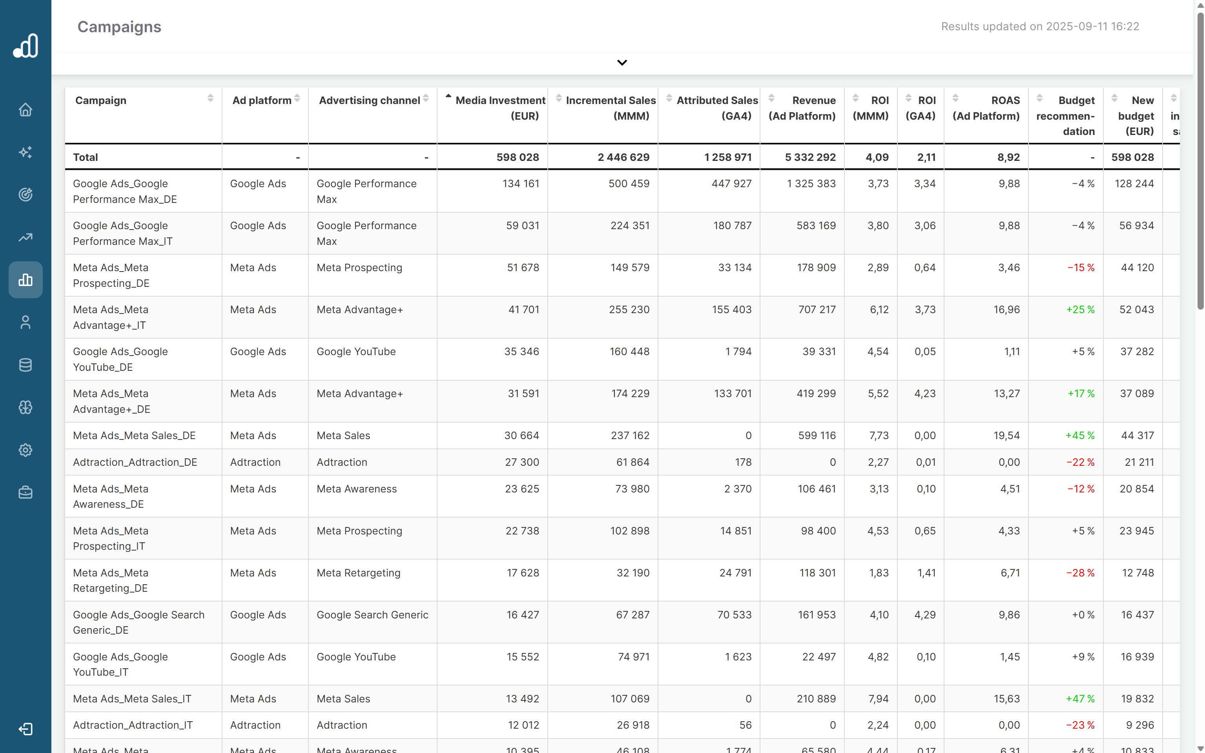Sort by ROAS (Ad Platform) column
This screenshot has width=1205, height=753.
(x=955, y=98)
